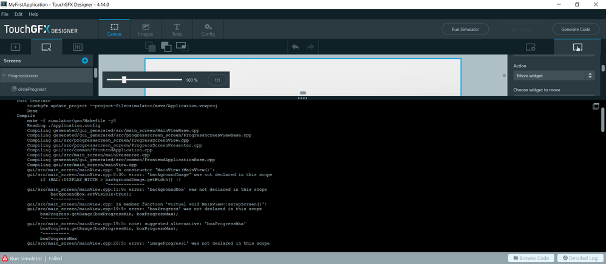The image size is (606, 264).
Task: Reset zoom with the 1:1 button
Action: (217, 80)
